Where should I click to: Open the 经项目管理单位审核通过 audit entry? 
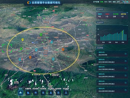112,61
